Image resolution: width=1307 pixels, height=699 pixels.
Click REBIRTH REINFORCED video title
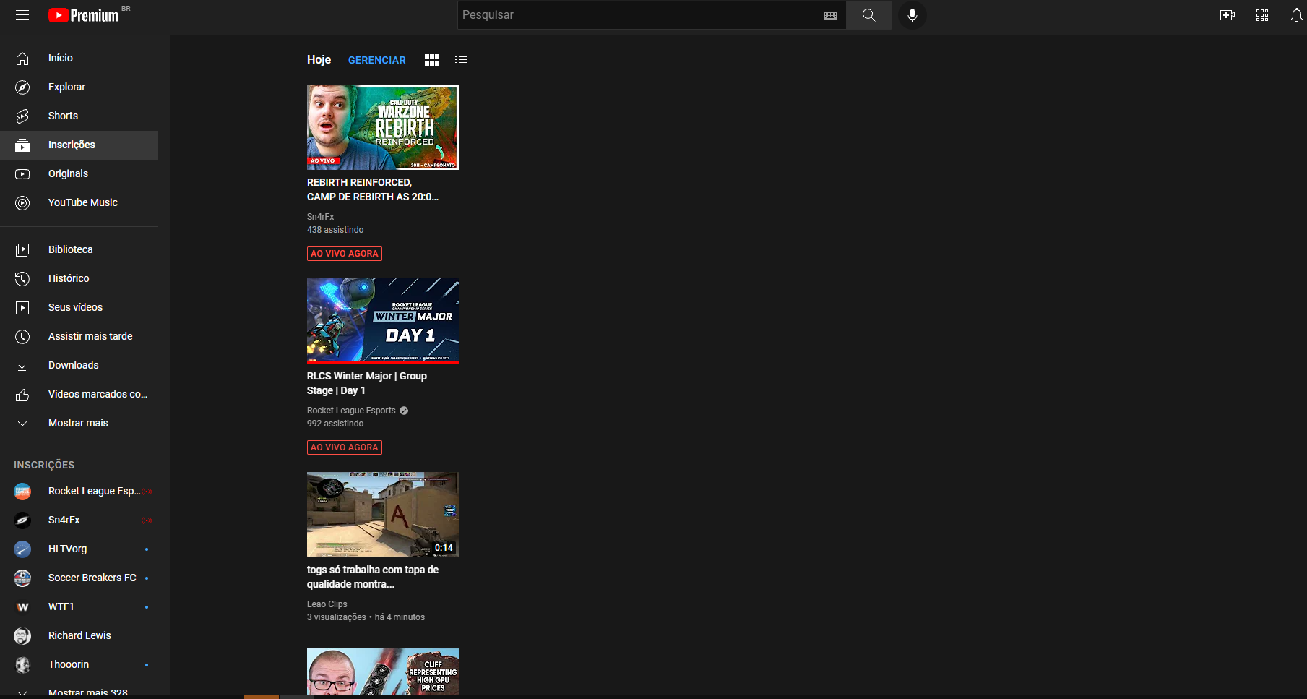pos(373,189)
